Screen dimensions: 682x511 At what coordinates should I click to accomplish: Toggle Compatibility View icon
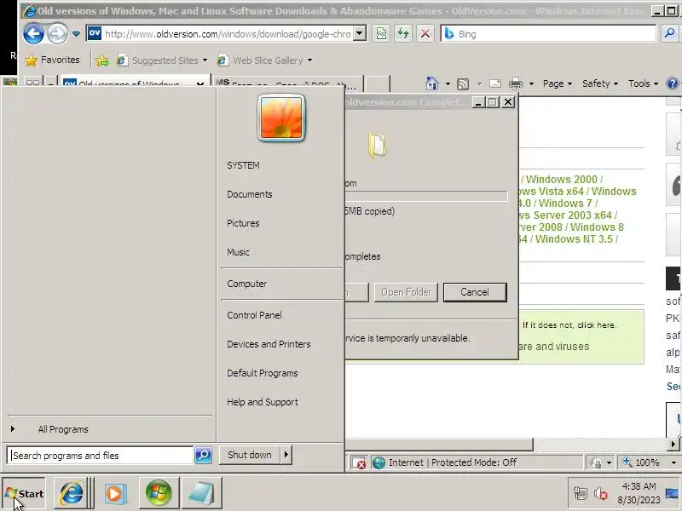coord(381,33)
